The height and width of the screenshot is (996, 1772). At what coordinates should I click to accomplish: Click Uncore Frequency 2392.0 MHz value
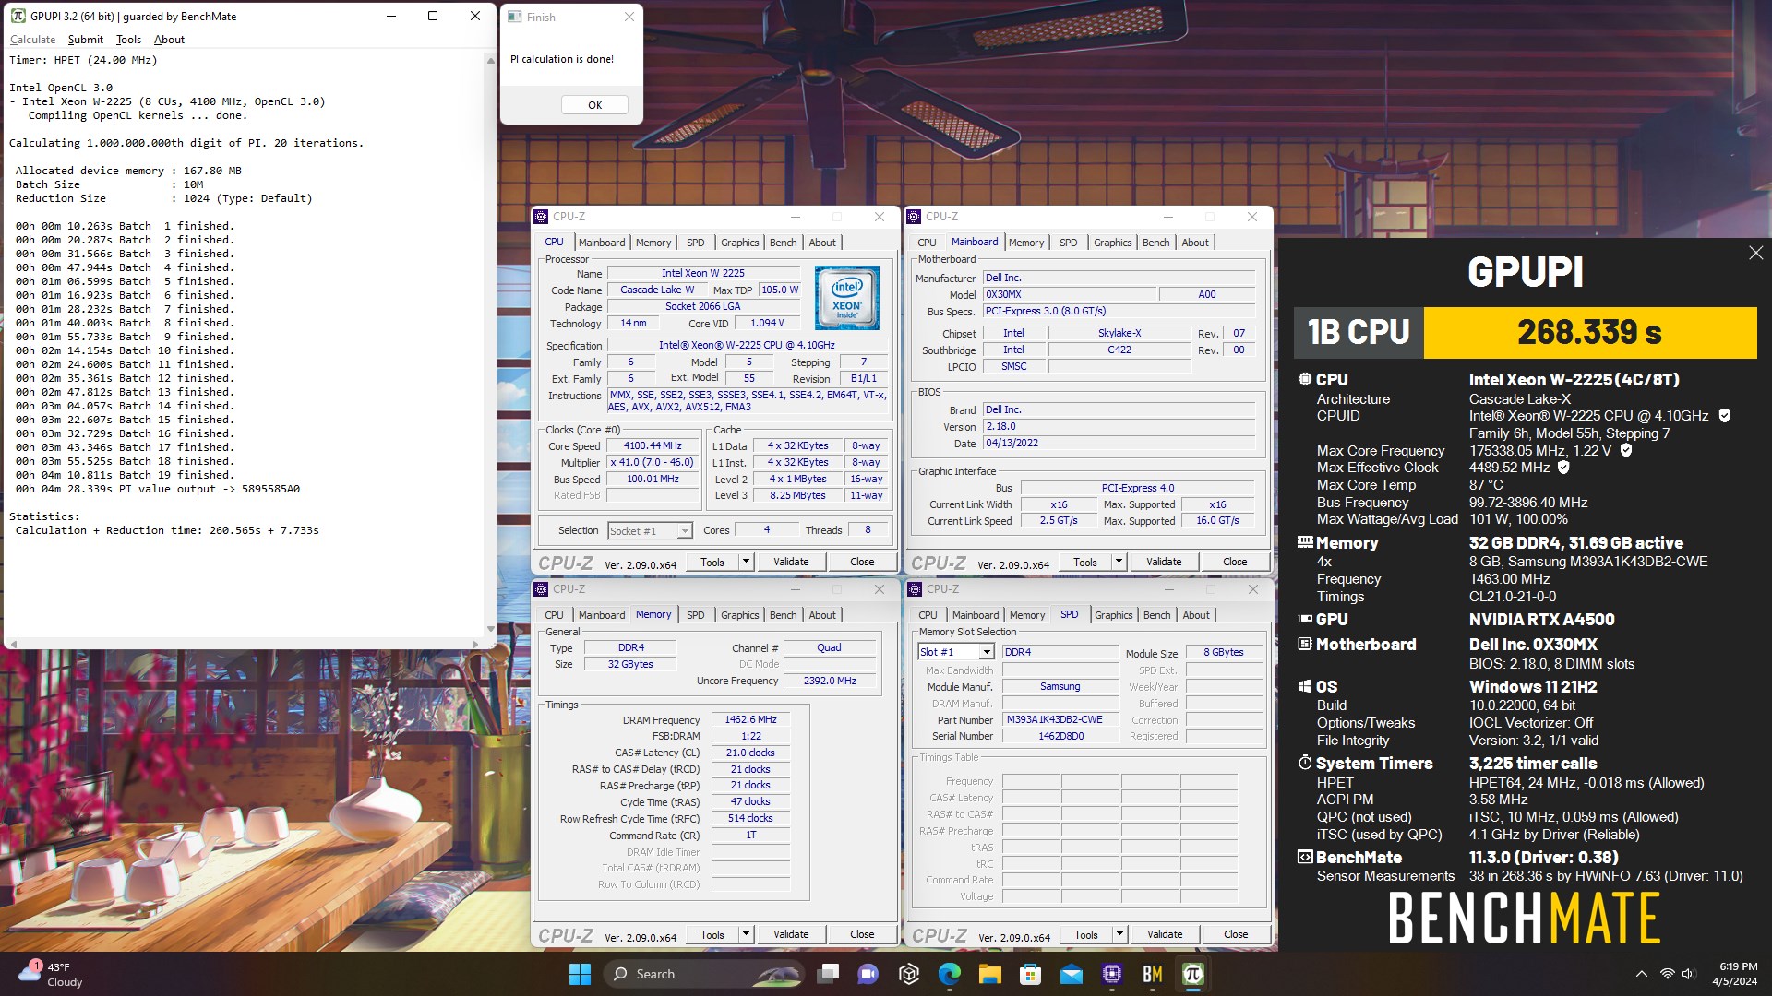tap(829, 681)
